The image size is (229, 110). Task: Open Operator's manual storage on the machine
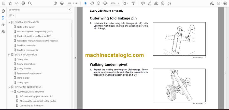click(x=37, y=41)
